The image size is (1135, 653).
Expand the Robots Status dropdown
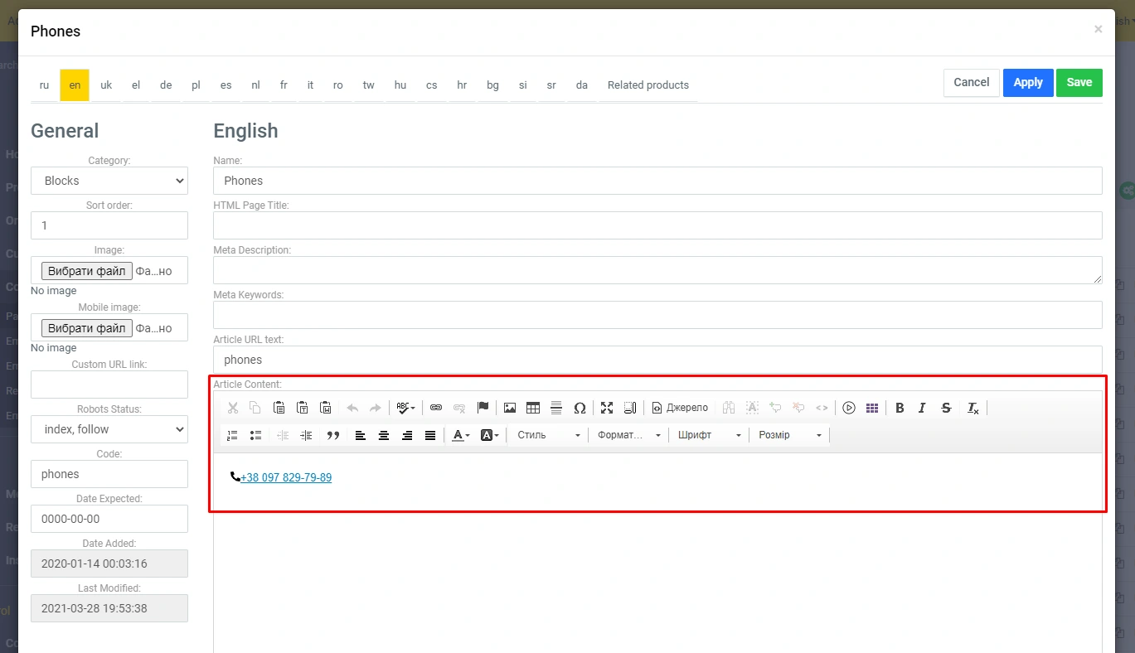click(x=109, y=429)
